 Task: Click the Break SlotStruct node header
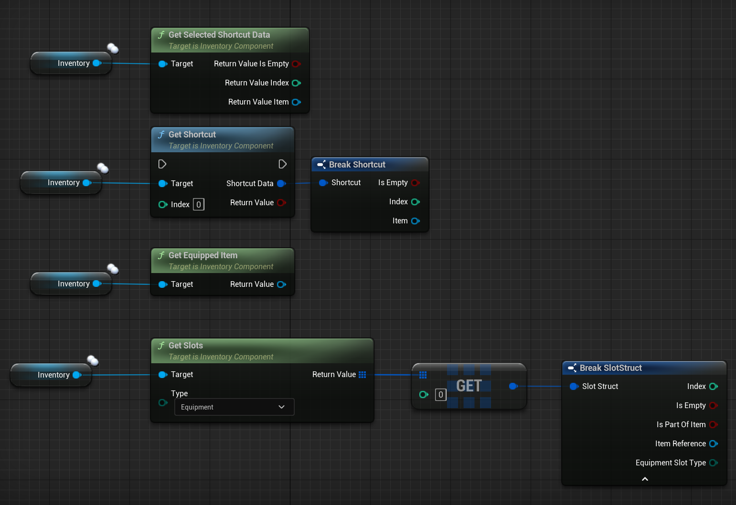[644, 368]
